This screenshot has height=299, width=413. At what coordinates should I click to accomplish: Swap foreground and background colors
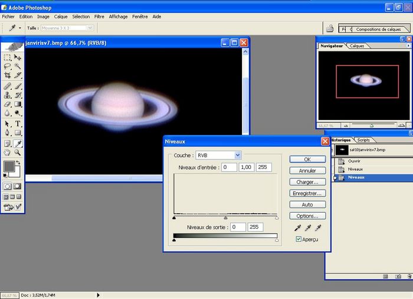click(x=19, y=162)
